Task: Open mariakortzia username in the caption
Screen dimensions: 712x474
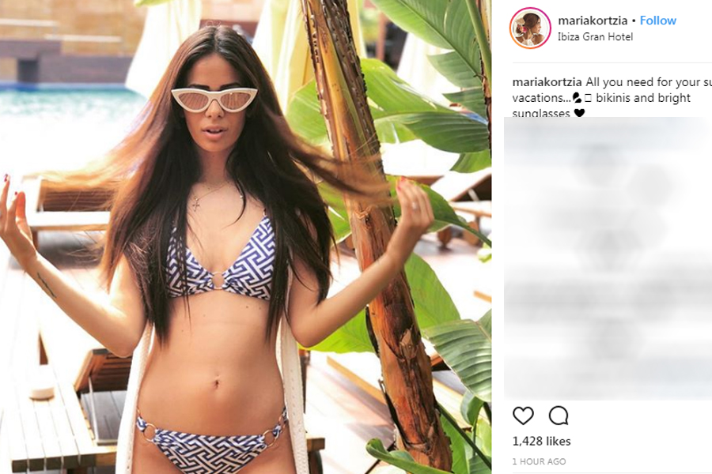Action: click(x=547, y=82)
